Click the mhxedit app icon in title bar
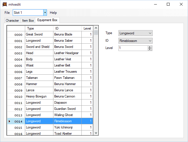Viewport: 188px width, 142px height. click(x=5, y=4)
